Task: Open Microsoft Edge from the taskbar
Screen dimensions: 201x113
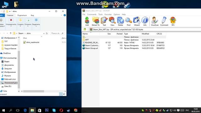Action: (25, 110)
